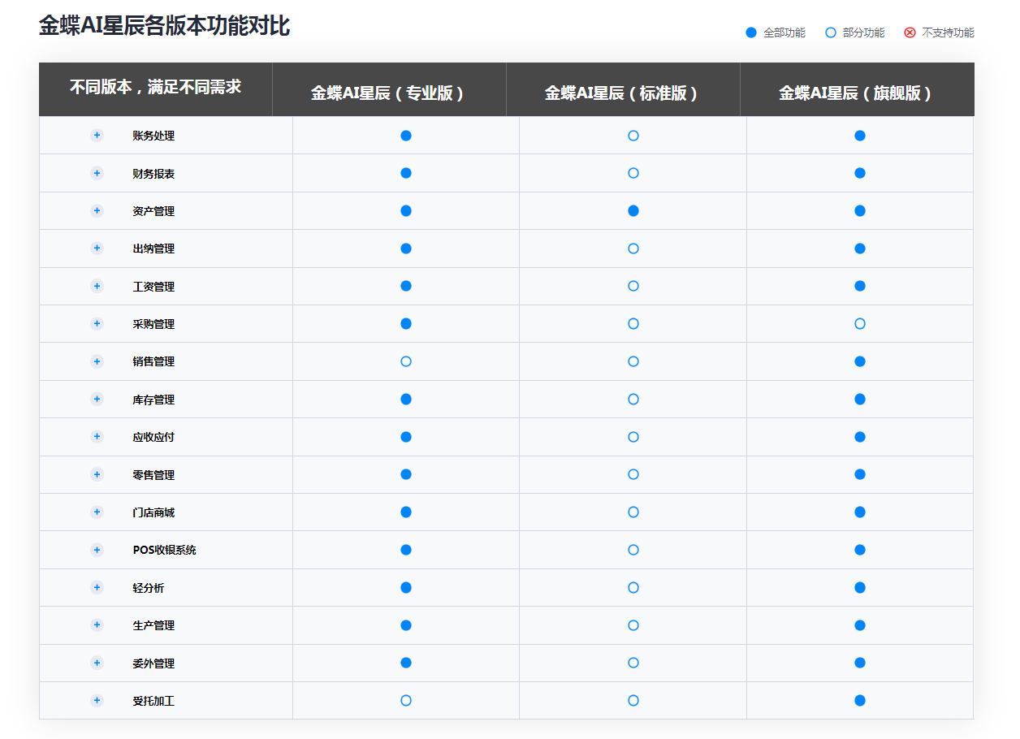Viewport: 1020px width, 739px height.
Task: Expand the 账务处理 row
Action: click(x=97, y=135)
